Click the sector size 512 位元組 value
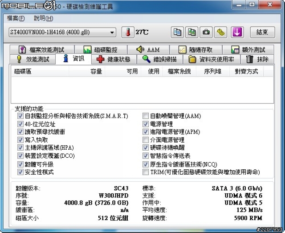The height and width of the screenshot is (233, 285). pos(113,218)
